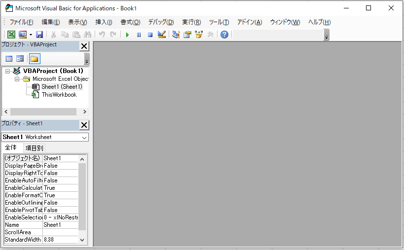Select VBAProject (Book1) in the tree
The height and width of the screenshot is (250, 404).
(53, 71)
